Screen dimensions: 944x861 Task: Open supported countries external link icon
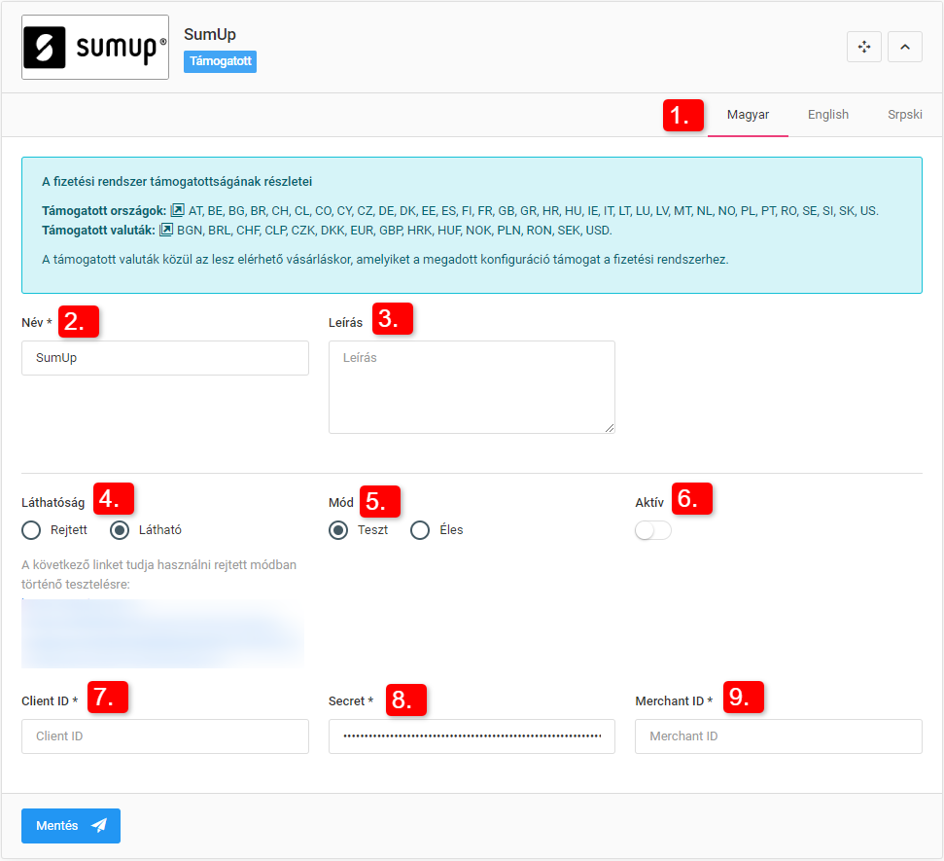pos(177,210)
